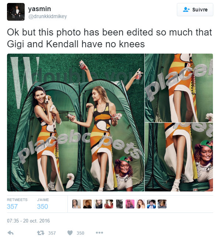This screenshot has width=224, height=248.
Task: Click the 07:35 - 20 oct. 2016 timestamp
Action: coord(28,221)
